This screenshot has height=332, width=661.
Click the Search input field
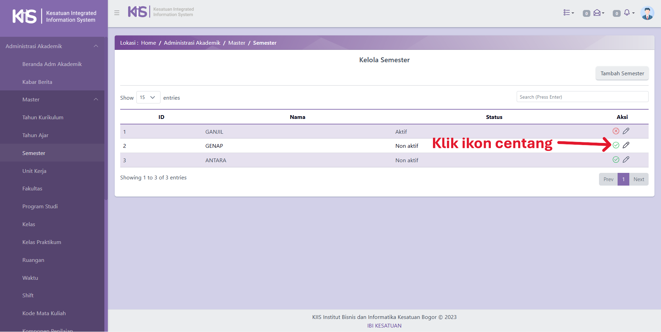click(582, 97)
